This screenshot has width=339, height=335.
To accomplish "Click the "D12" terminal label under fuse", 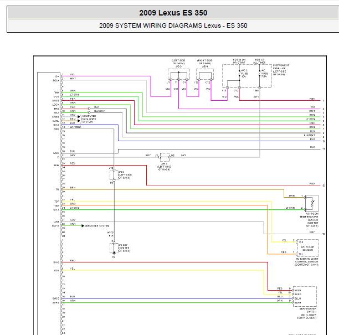I will [x=236, y=91].
